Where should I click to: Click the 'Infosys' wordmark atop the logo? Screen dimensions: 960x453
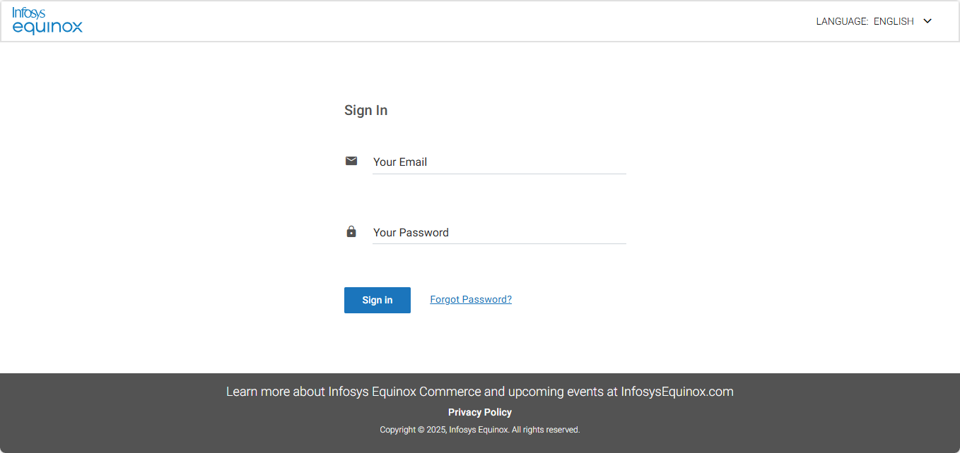click(x=28, y=12)
